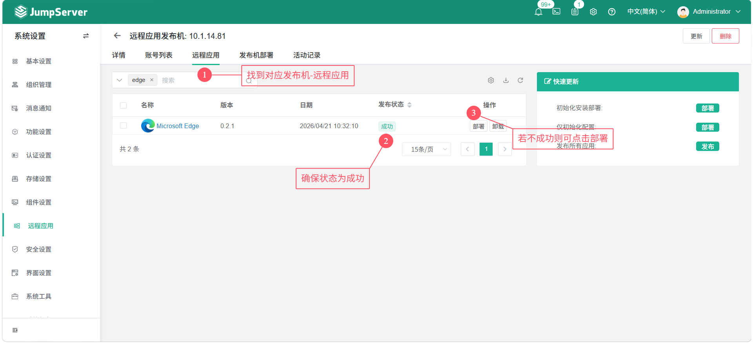The height and width of the screenshot is (343, 753).
Task: Click the export download icon above table
Action: click(506, 80)
